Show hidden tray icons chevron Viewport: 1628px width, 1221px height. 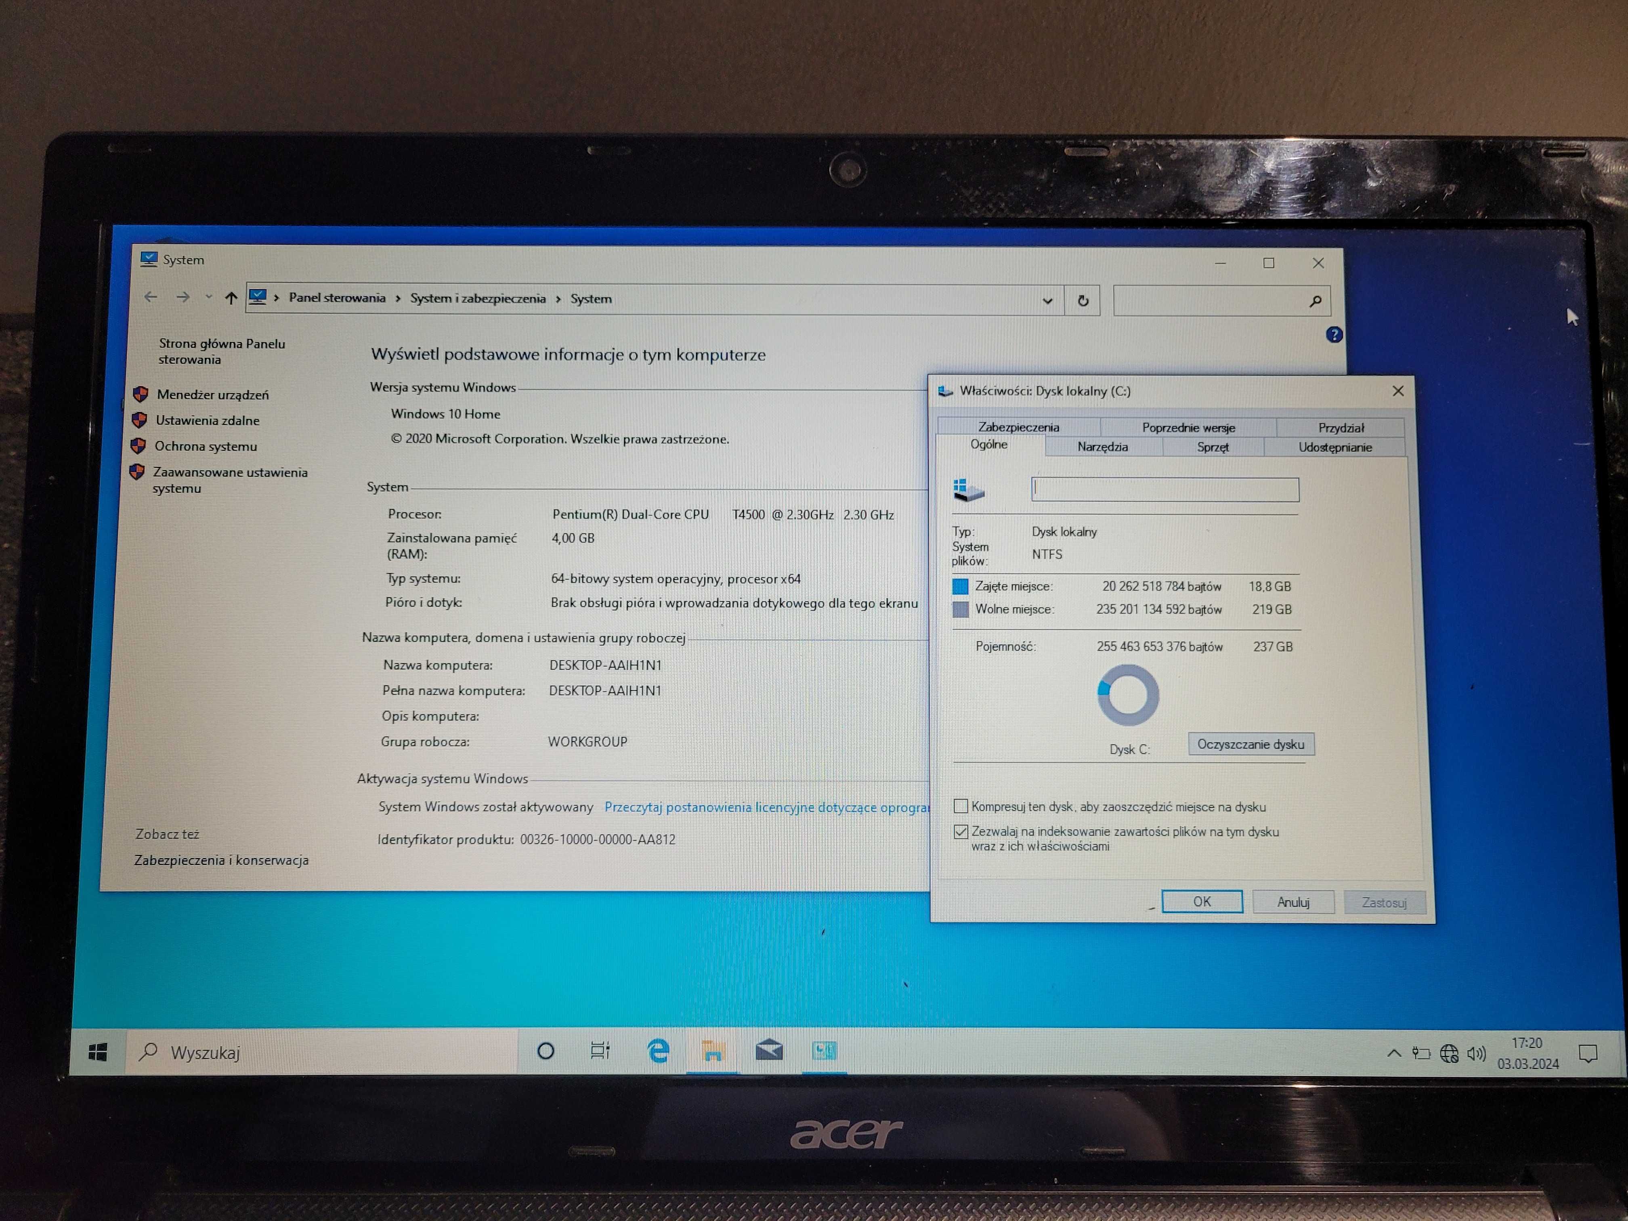point(1393,1053)
